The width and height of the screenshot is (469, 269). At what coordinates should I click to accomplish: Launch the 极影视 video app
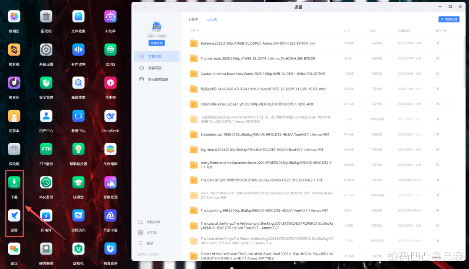pos(14,50)
